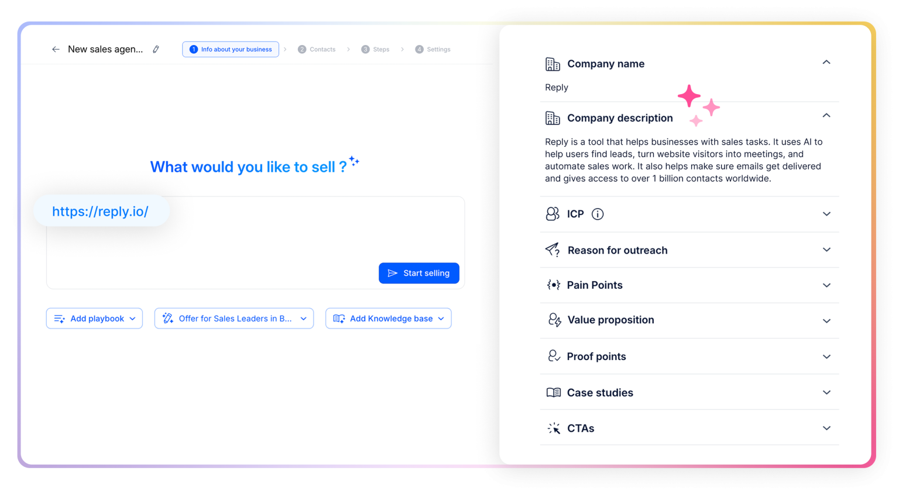Image resolution: width=899 pixels, height=495 pixels.
Task: Click the ICP people icon
Action: [x=553, y=214]
